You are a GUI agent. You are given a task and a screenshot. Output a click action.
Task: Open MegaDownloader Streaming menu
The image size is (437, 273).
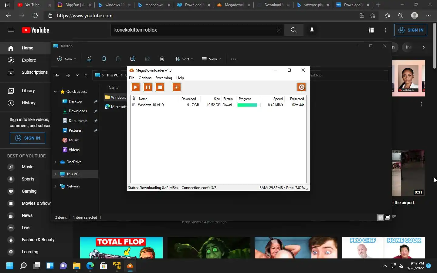[164, 78]
